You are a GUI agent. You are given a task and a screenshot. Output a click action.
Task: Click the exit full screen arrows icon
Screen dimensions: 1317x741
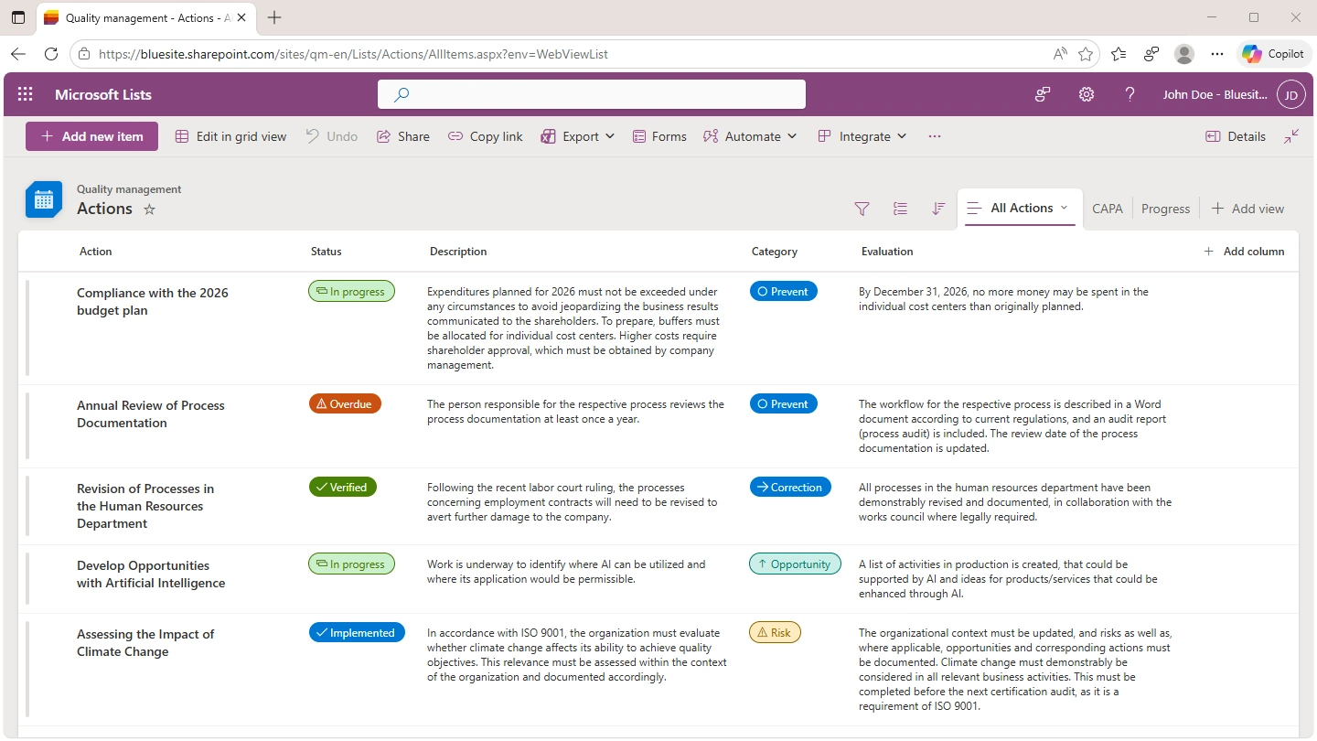coord(1290,136)
